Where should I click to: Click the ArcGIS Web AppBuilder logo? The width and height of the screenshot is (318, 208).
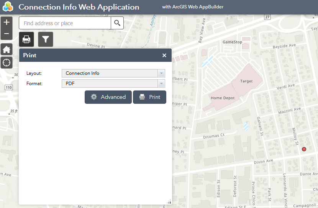pyautogui.click(x=7, y=7)
